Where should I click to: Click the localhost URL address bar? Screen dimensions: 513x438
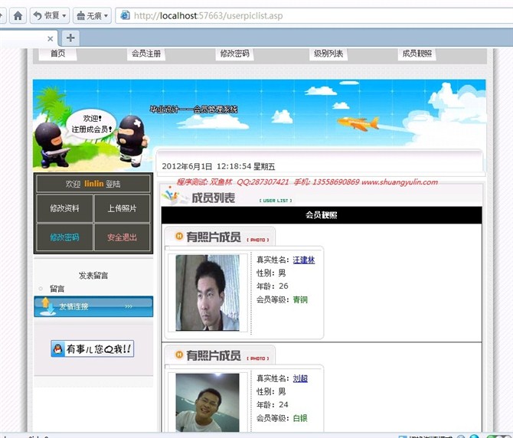coord(306,15)
